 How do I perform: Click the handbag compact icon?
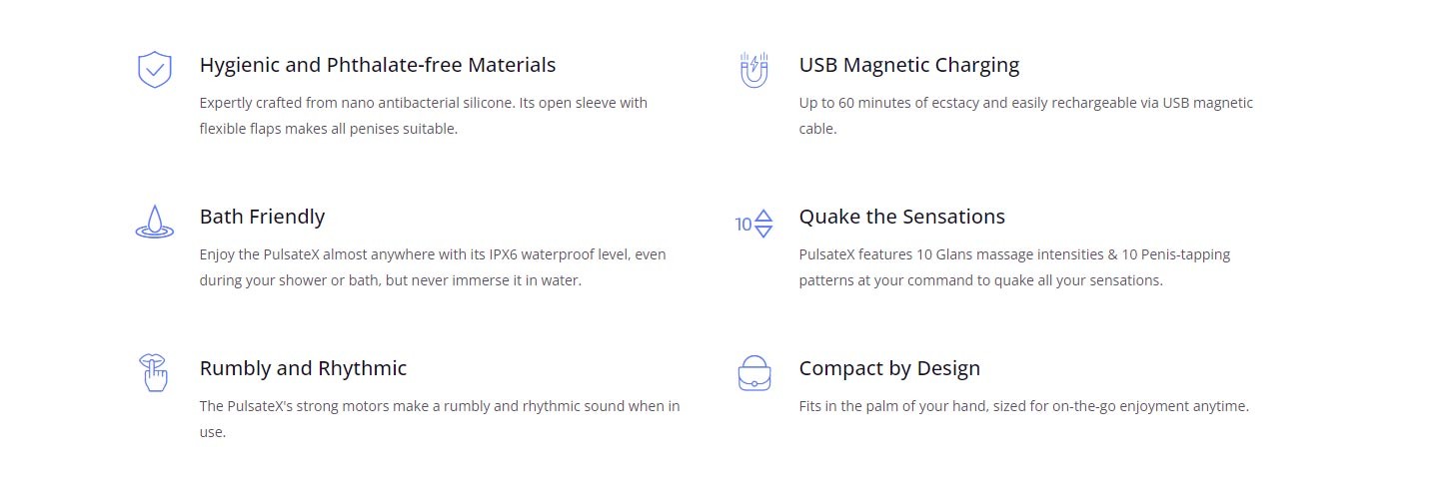[754, 373]
